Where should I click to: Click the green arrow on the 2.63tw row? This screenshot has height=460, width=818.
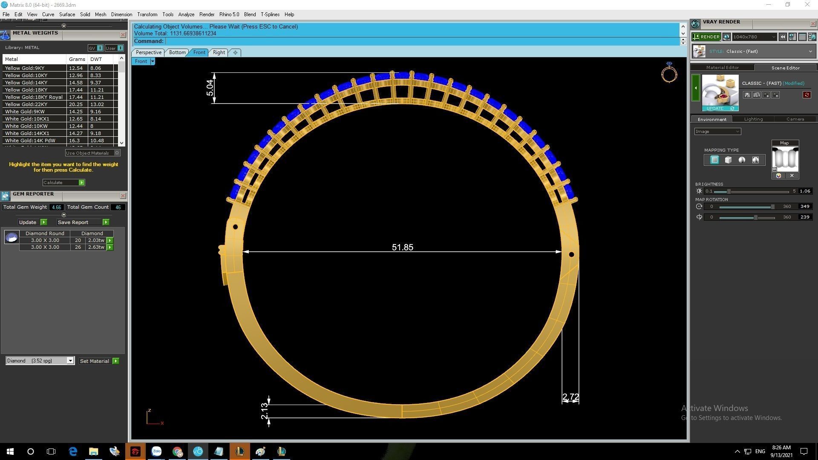click(110, 247)
